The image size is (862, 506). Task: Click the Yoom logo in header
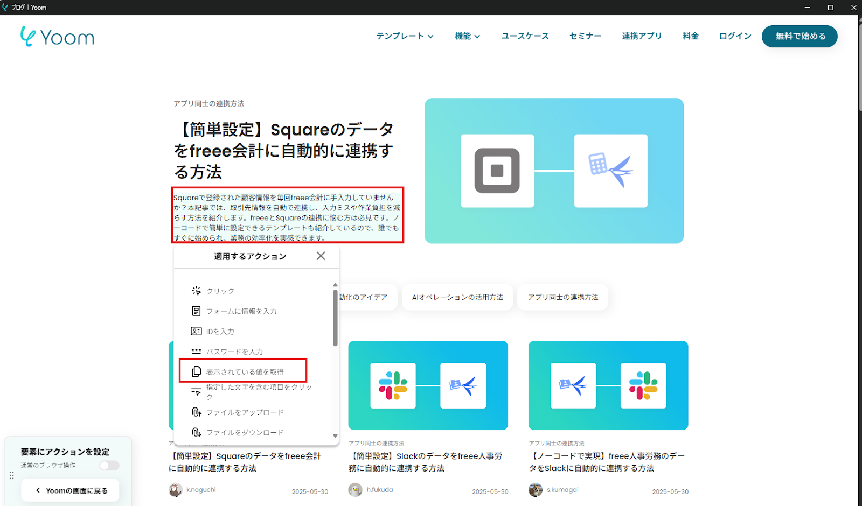(57, 37)
